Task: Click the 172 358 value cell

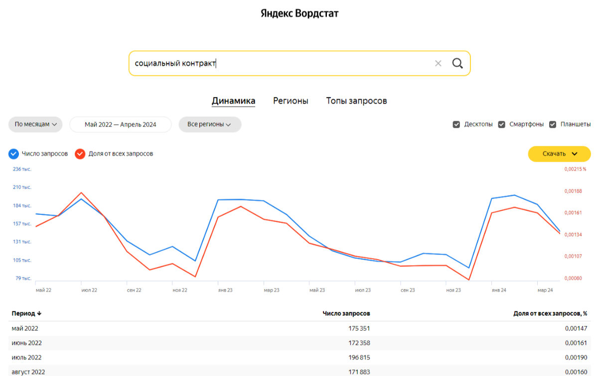Action: pos(359,343)
